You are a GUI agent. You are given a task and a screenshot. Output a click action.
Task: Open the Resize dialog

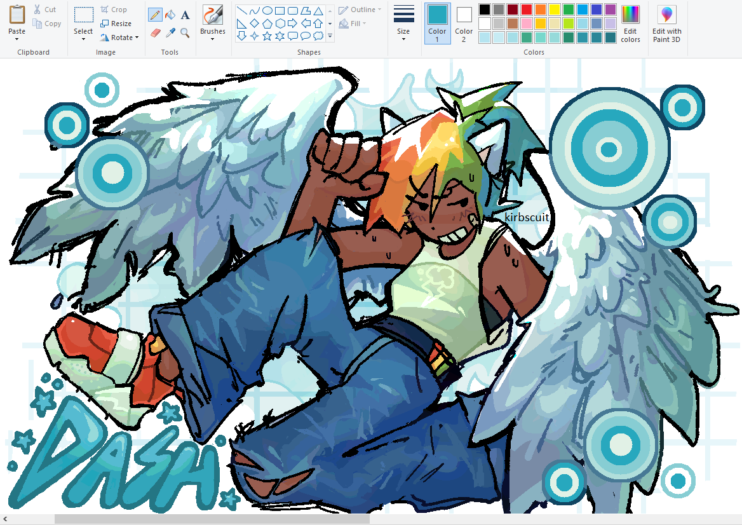click(116, 23)
